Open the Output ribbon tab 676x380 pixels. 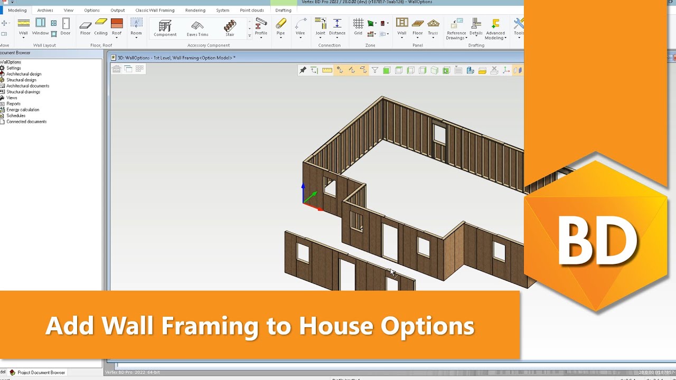(118, 10)
